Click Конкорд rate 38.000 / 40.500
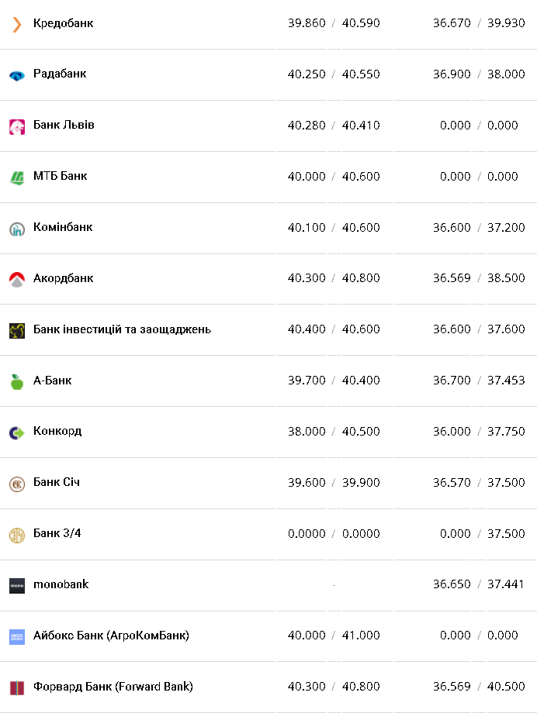The image size is (537, 713). 334,432
